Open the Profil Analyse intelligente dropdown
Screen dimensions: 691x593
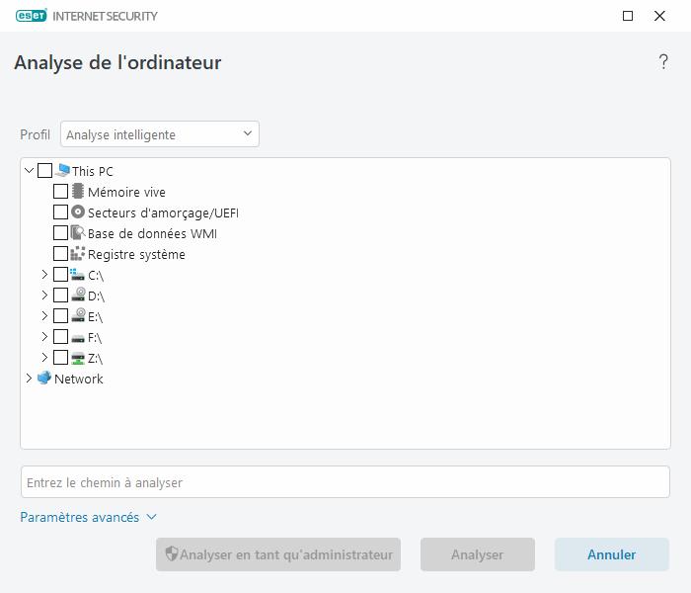point(160,134)
